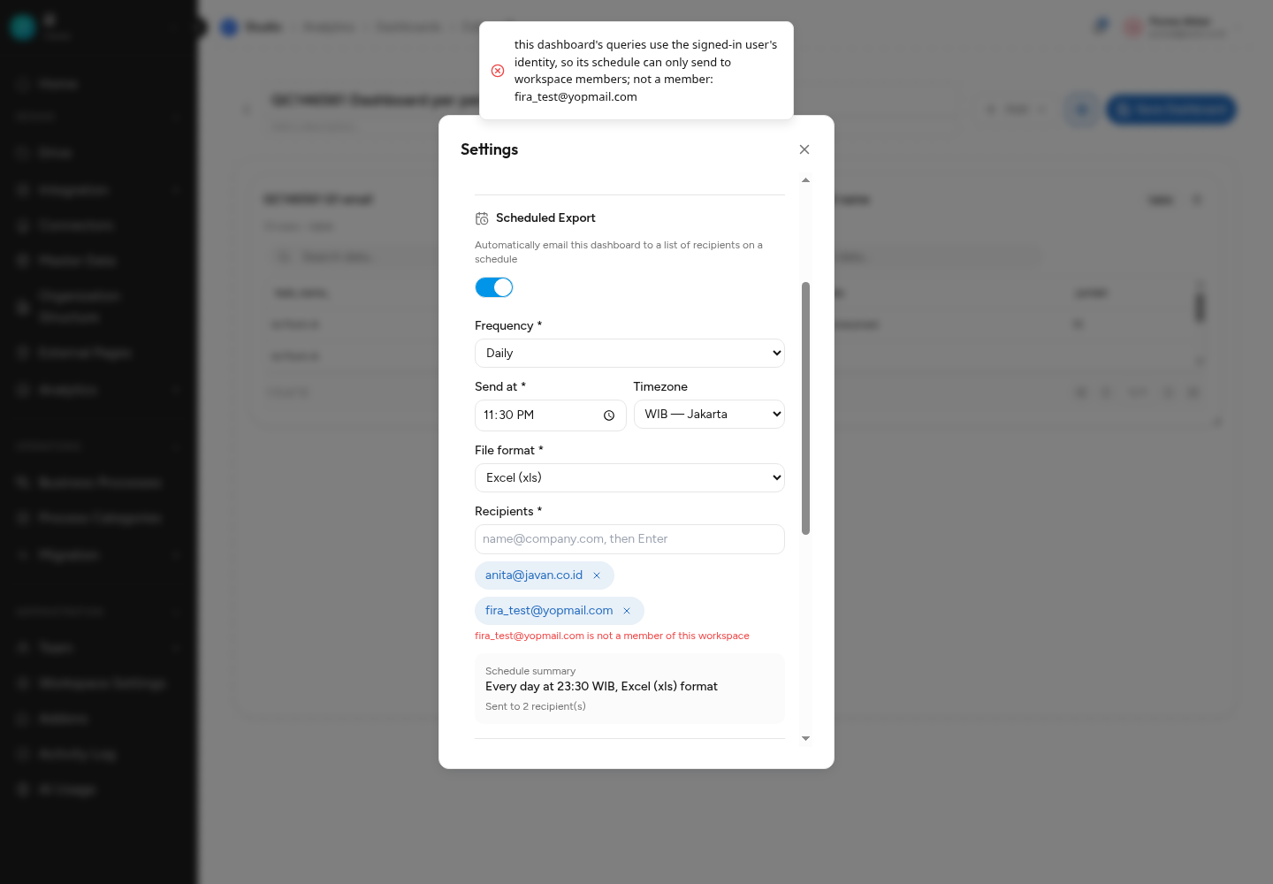The width and height of the screenshot is (1273, 884).
Task: Focus the Recipients email input field
Action: 629,539
